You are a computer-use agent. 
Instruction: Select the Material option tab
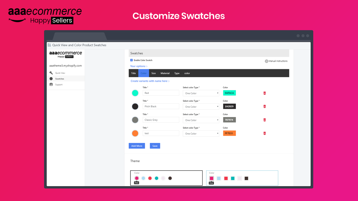165,73
